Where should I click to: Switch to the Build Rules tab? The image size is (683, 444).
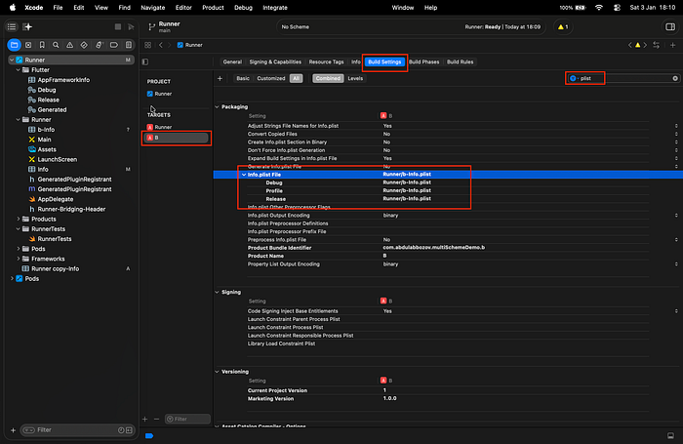[460, 61]
